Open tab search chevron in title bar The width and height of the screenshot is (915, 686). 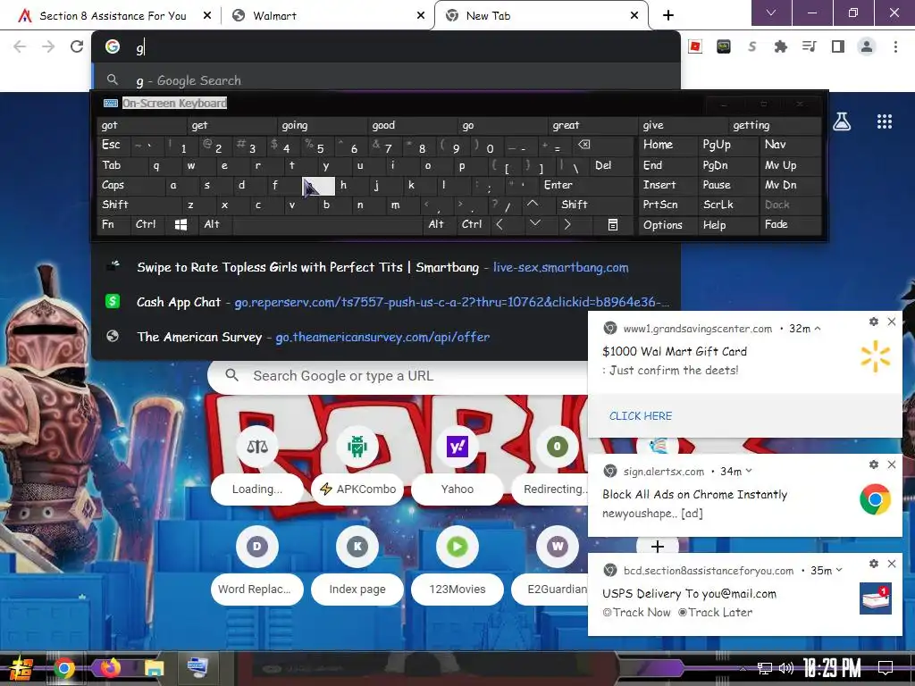point(771,13)
